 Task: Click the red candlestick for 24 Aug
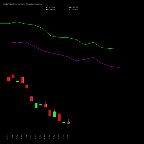[x=8, y=79]
